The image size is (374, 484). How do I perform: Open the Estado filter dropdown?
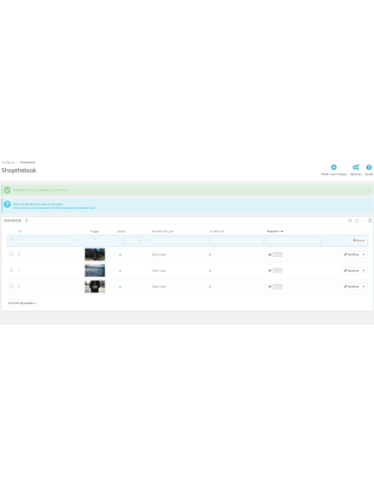132,240
